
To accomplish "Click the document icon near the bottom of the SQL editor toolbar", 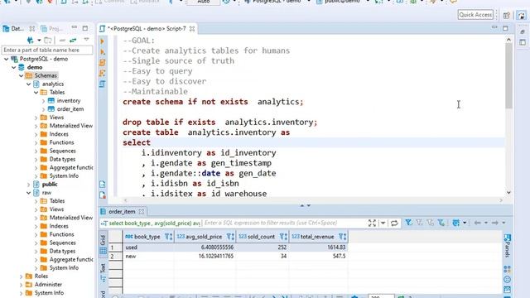I will 103,184.
